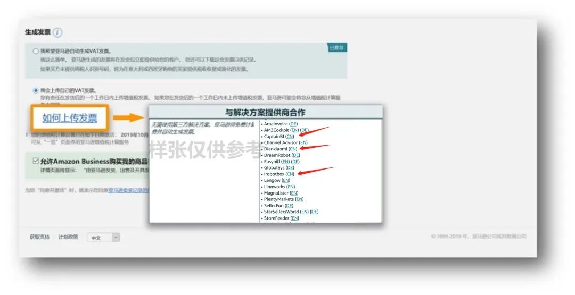Open the language dropdown showing 中文
This screenshot has width=575, height=295.
tap(103, 238)
